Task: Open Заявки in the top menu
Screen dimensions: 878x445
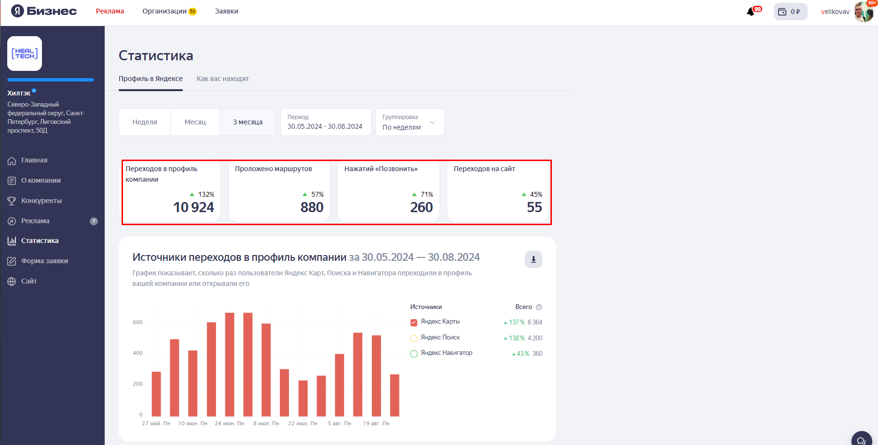Action: pos(227,11)
